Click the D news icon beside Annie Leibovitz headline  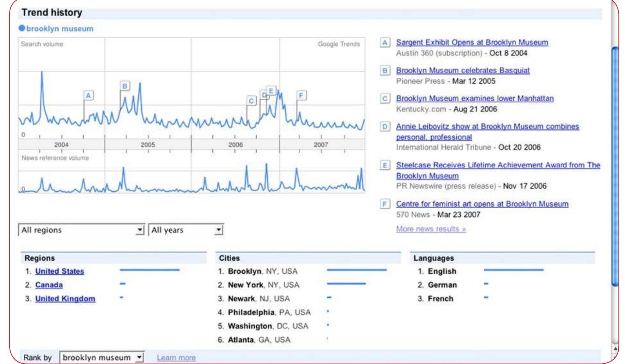(385, 126)
